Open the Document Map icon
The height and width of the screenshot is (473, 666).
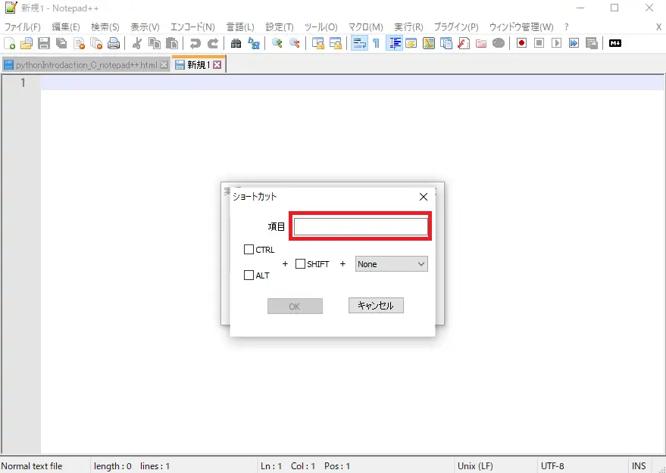(429, 43)
